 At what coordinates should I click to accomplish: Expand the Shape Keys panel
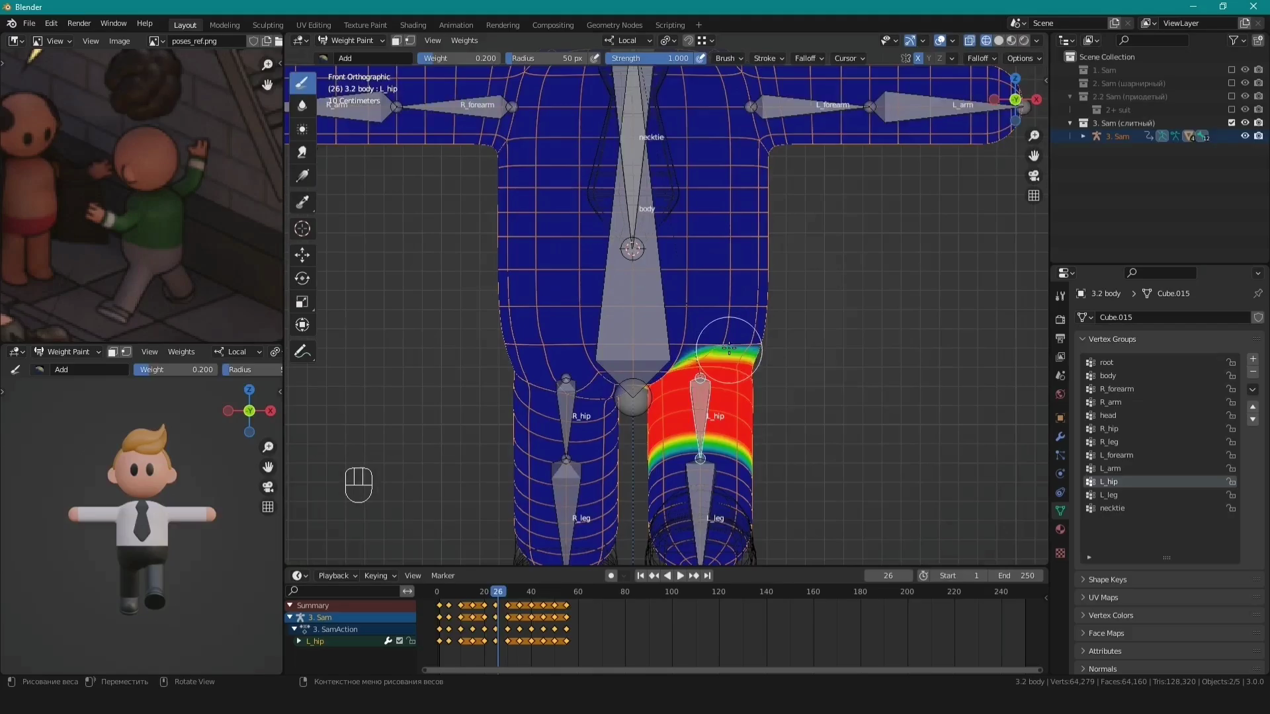point(1107,580)
